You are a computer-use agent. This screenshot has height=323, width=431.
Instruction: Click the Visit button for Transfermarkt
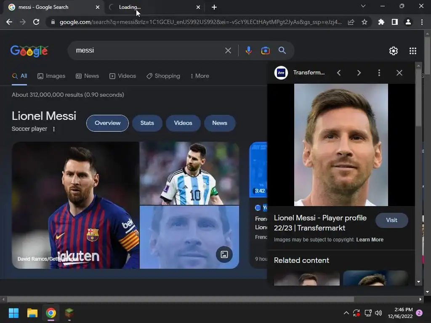click(x=392, y=220)
